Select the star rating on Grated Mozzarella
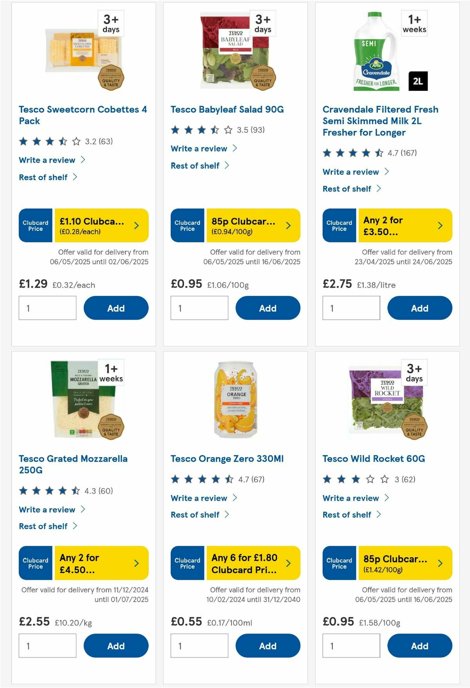The width and height of the screenshot is (470, 688). [x=49, y=490]
